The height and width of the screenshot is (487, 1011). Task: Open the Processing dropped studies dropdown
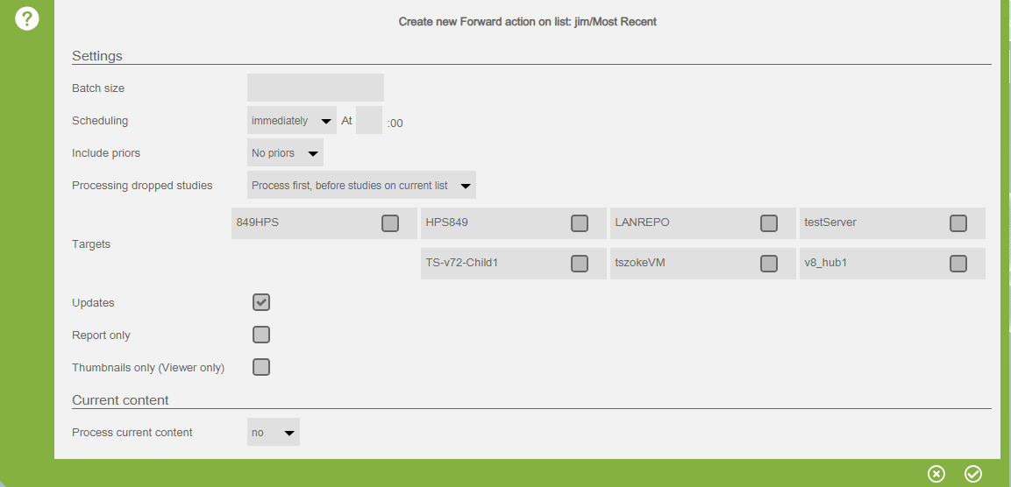point(361,186)
